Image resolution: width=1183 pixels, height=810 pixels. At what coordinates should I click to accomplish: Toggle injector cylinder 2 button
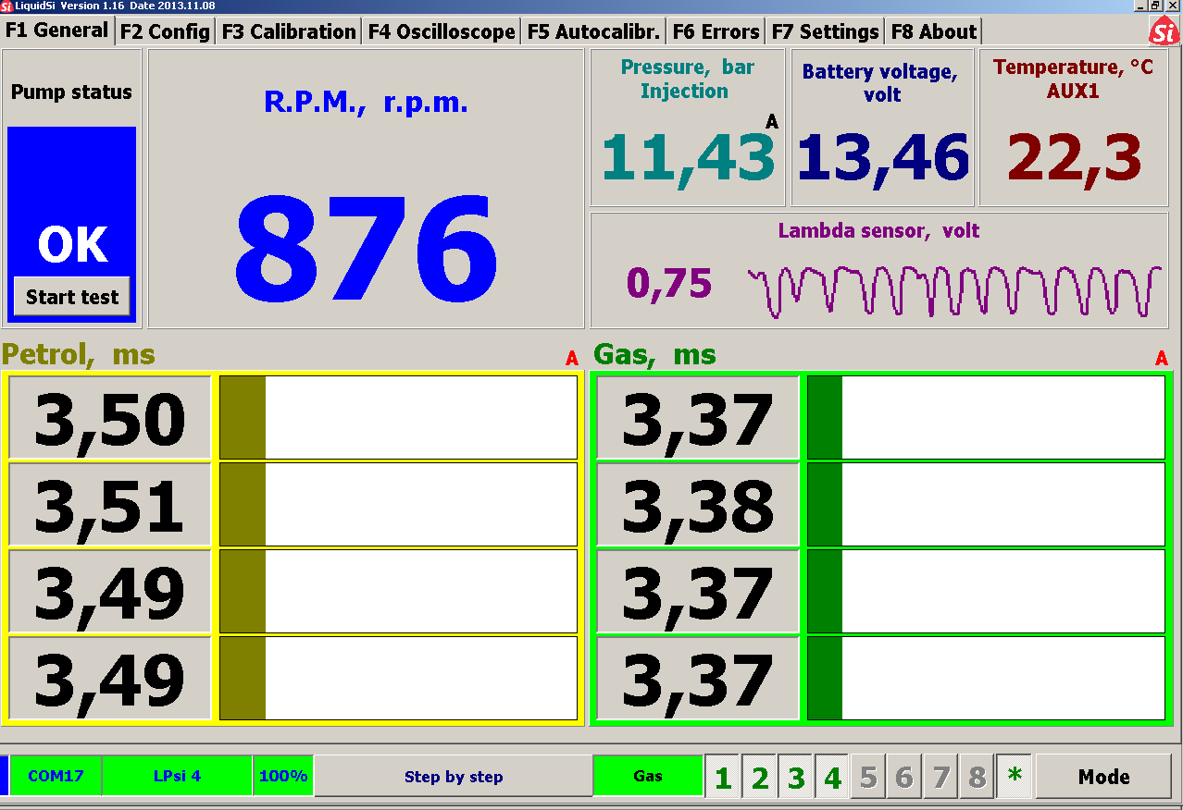tap(760, 777)
